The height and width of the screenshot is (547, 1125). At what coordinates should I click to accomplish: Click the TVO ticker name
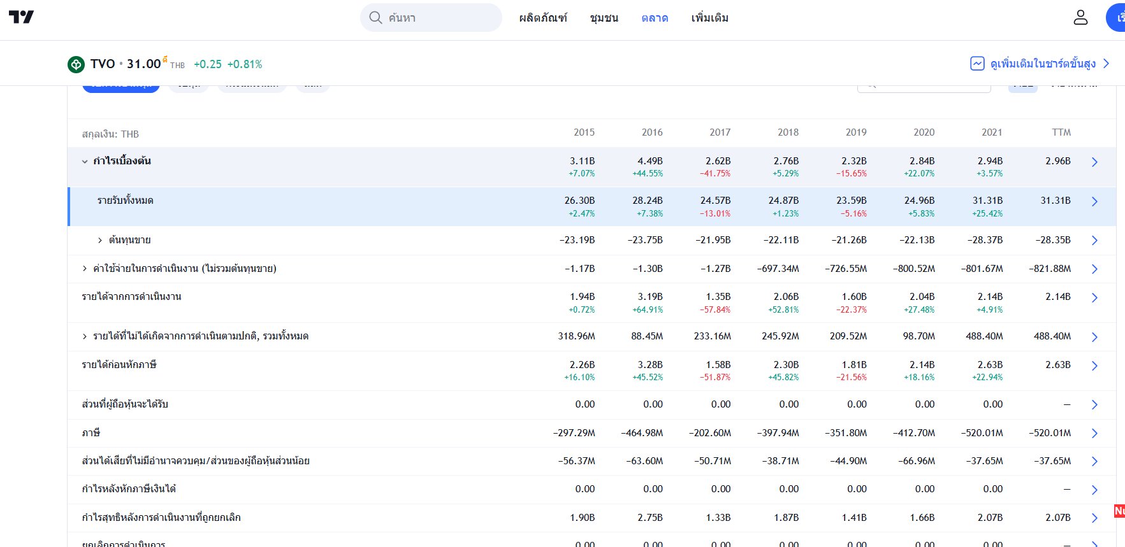(103, 64)
